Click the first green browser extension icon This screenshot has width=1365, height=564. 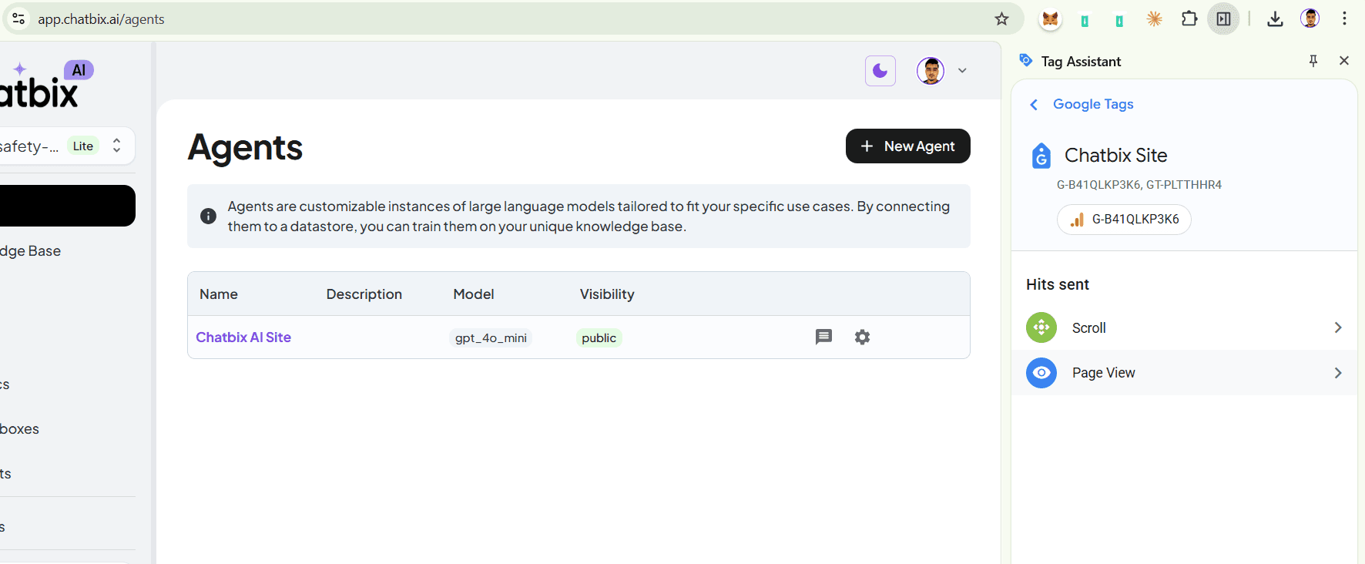point(1085,21)
